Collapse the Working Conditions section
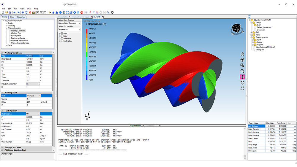The image size is (297, 167). click(2, 53)
